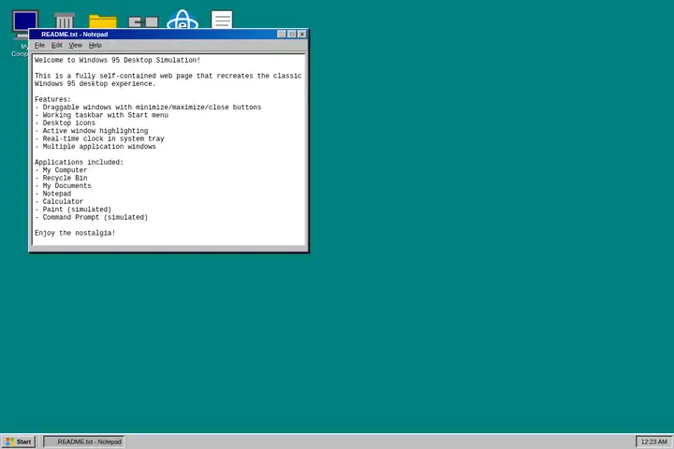This screenshot has height=449, width=674.
Task: Click the '- My Computer' line in Notepad
Action: (61, 170)
